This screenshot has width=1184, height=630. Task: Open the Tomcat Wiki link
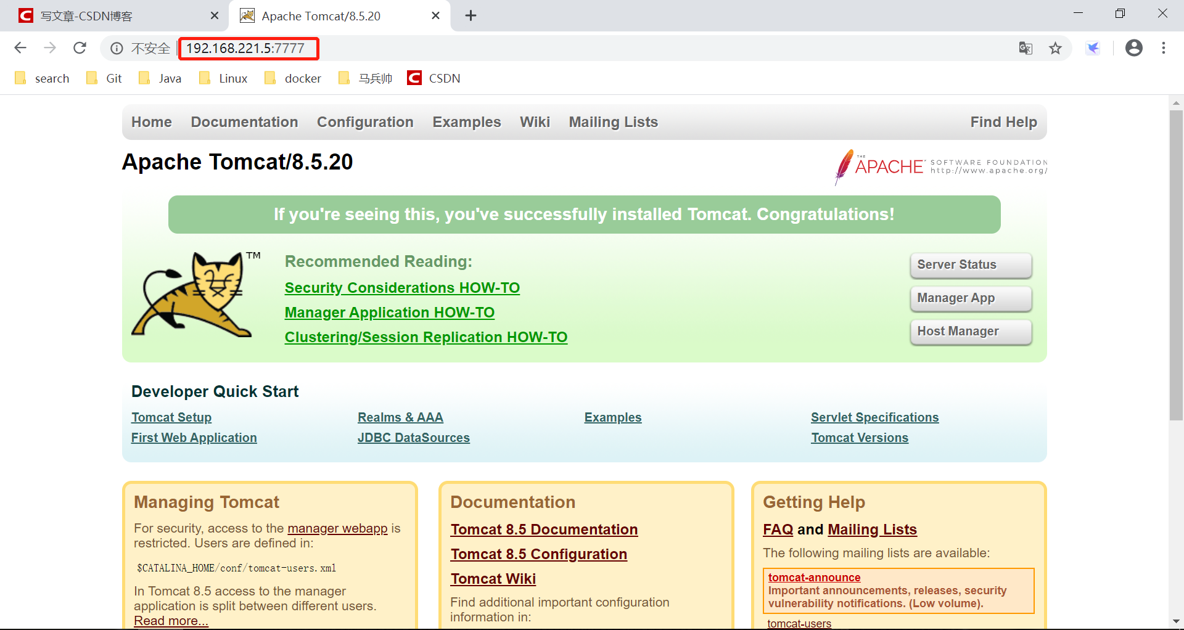[x=493, y=579]
